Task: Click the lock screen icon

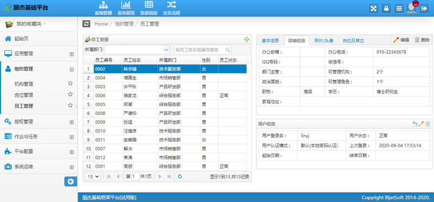Action: (386, 8)
